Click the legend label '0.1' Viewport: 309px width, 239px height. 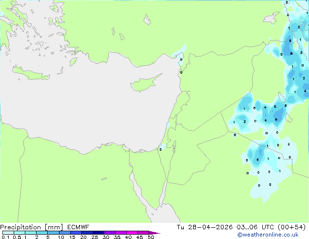pos(5,237)
